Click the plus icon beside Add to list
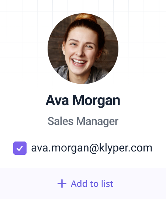 (62, 184)
